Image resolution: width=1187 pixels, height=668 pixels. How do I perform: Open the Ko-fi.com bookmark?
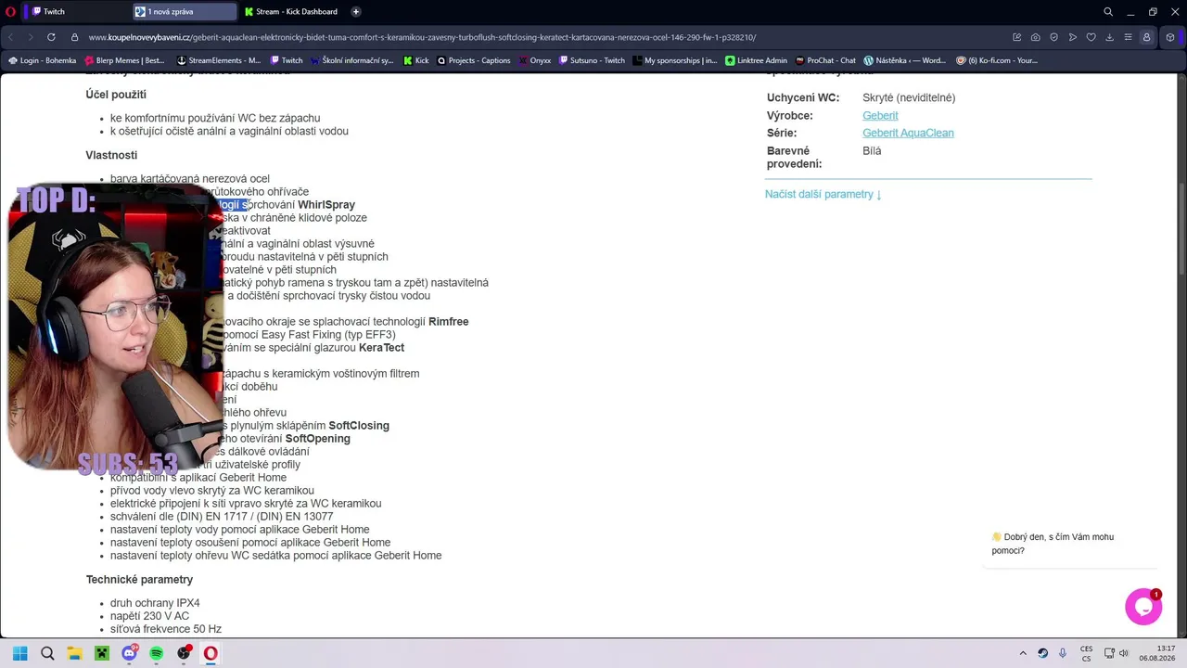click(997, 60)
